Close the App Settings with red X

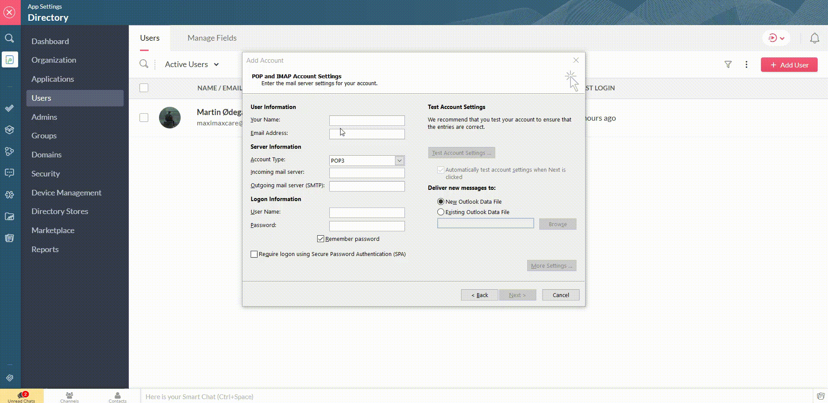[10, 12]
